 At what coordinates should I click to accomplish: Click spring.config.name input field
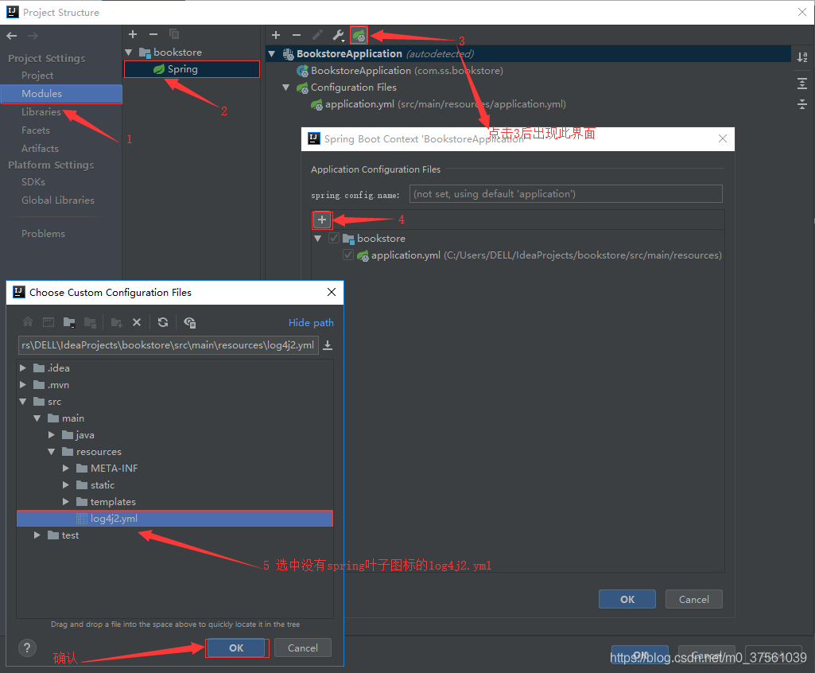point(565,194)
